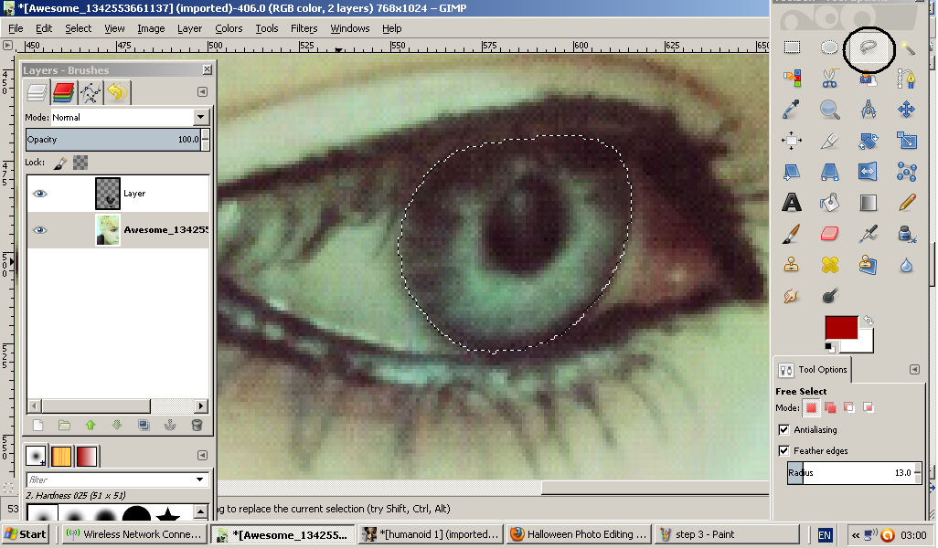This screenshot has height=548, width=938.
Task: Hide the layer named Layer
Action: pyautogui.click(x=39, y=194)
